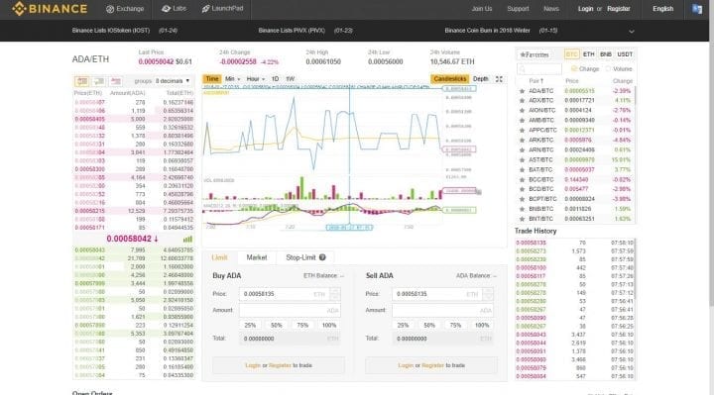Set sell amount to 25%
Image resolution: width=714 pixels, height=395 pixels.
[403, 326]
